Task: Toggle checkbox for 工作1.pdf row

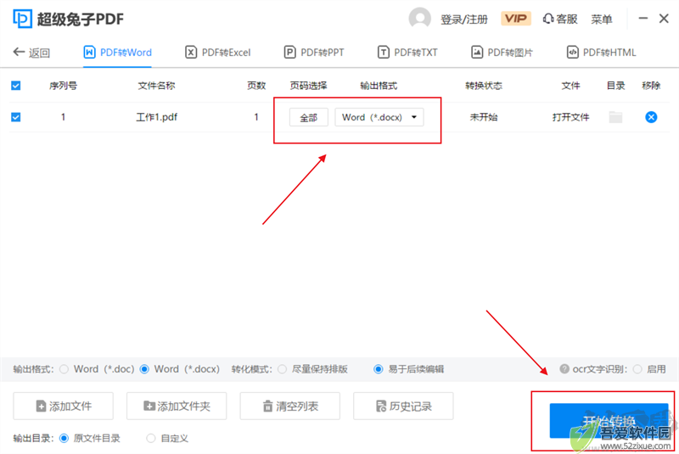Action: coord(15,117)
